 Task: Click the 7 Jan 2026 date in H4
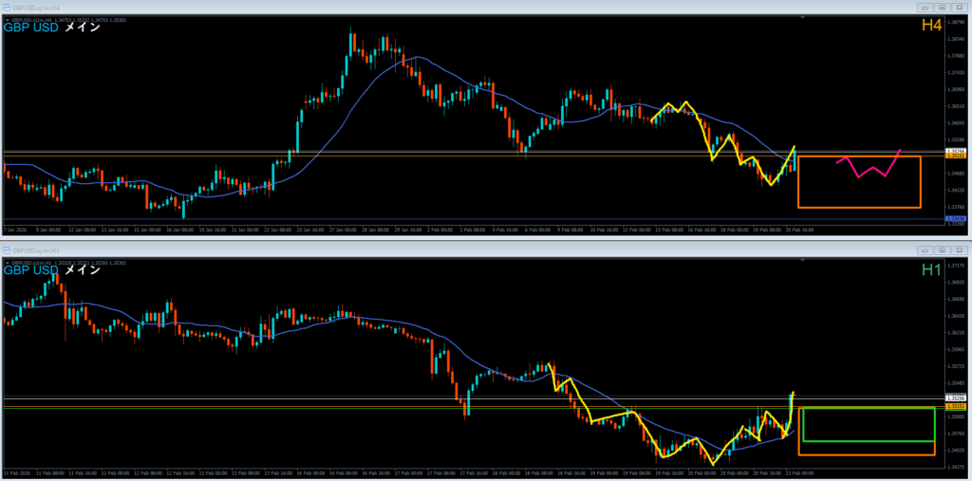coord(15,230)
